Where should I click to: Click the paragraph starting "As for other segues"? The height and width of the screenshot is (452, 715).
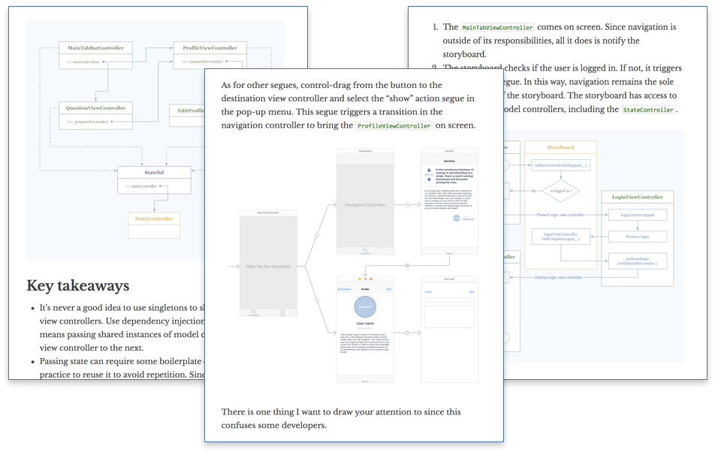click(x=348, y=105)
